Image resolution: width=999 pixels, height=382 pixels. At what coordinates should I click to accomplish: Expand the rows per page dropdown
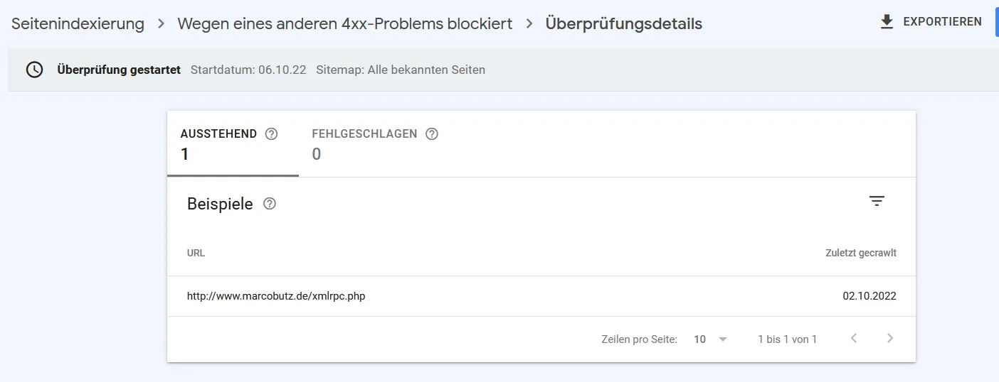(x=711, y=339)
